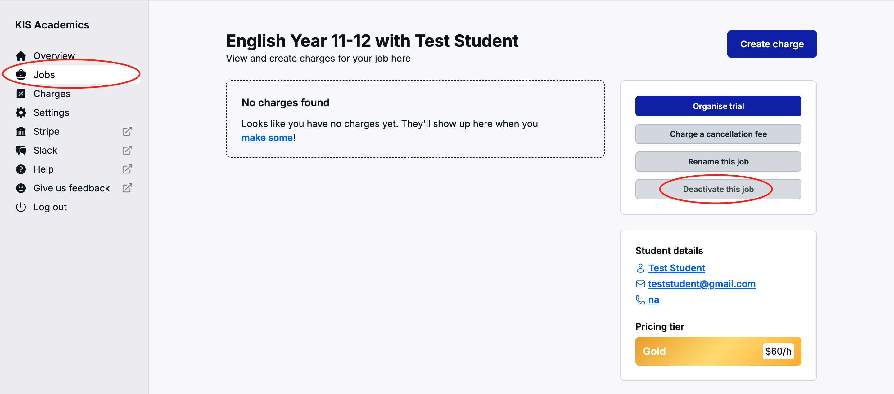The height and width of the screenshot is (394, 894).
Task: Click the Settings gear icon
Action: coord(21,112)
